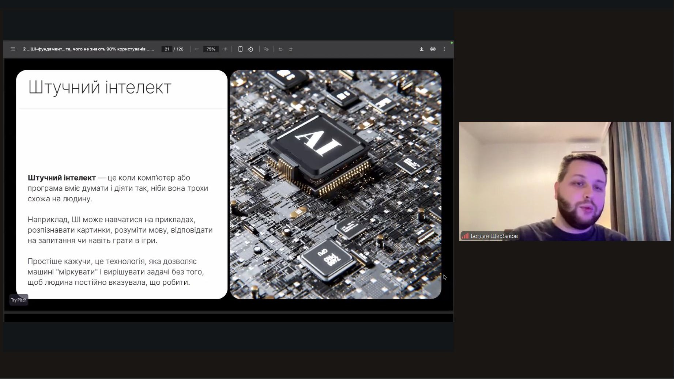
Task: Click the undo arrow in toolbar
Action: [280, 49]
